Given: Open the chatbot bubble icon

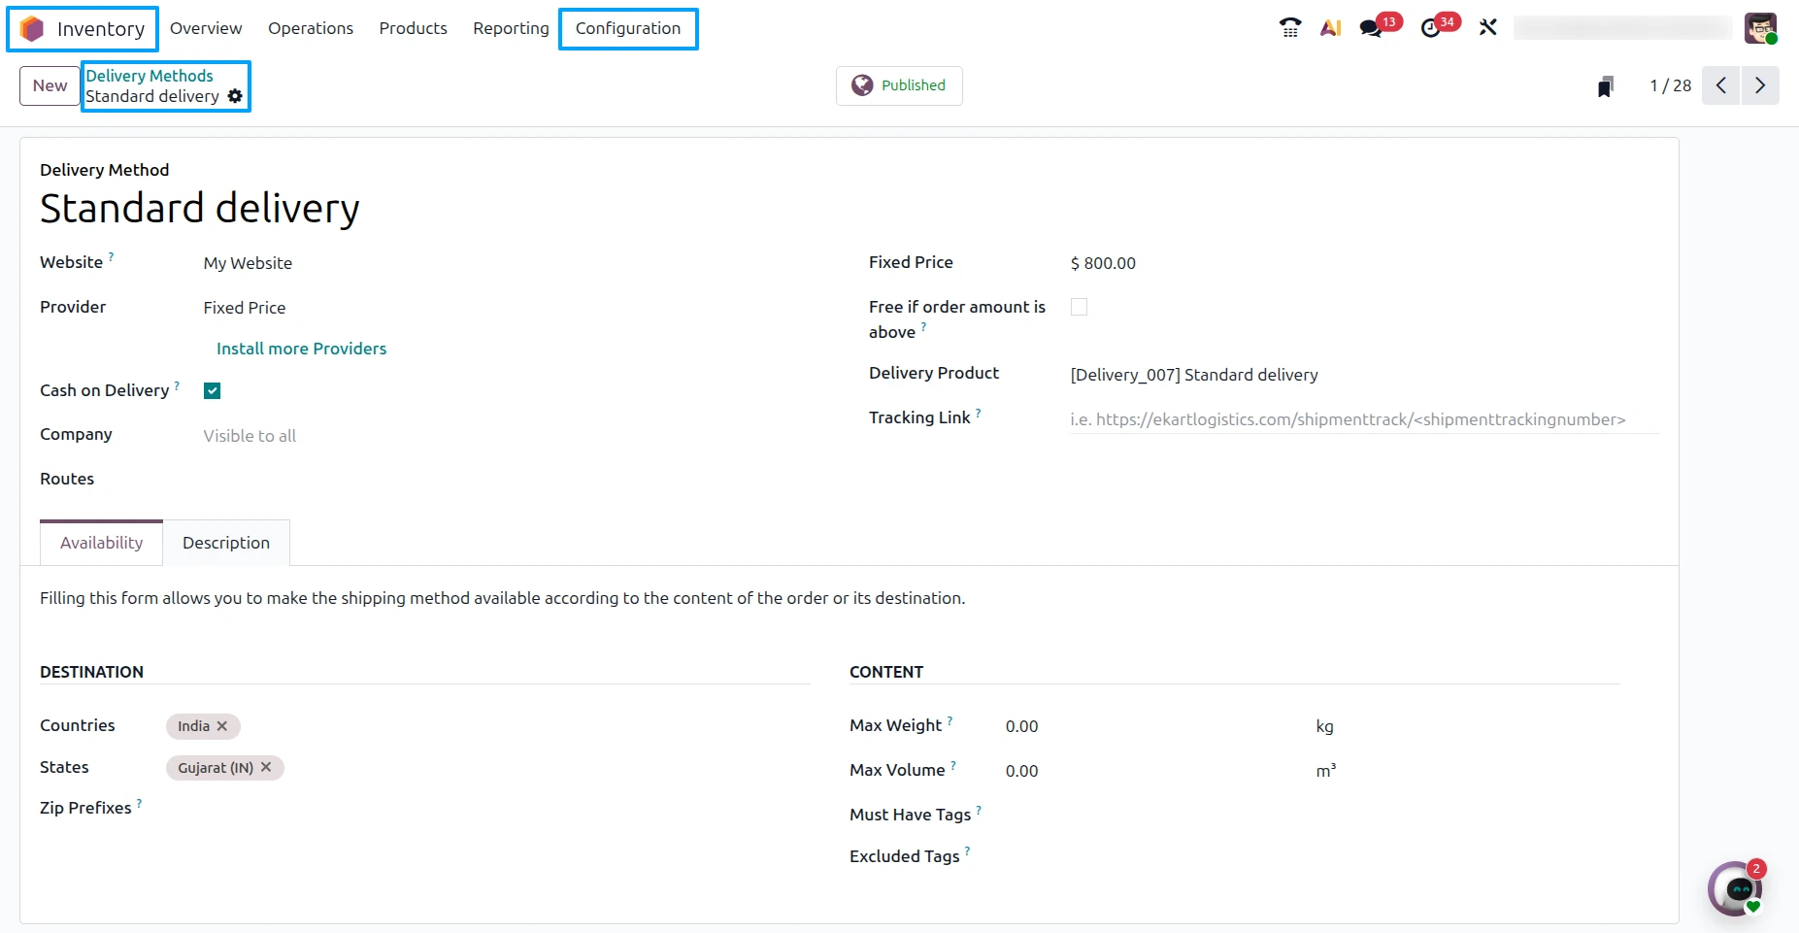Looking at the screenshot, I should [1736, 888].
